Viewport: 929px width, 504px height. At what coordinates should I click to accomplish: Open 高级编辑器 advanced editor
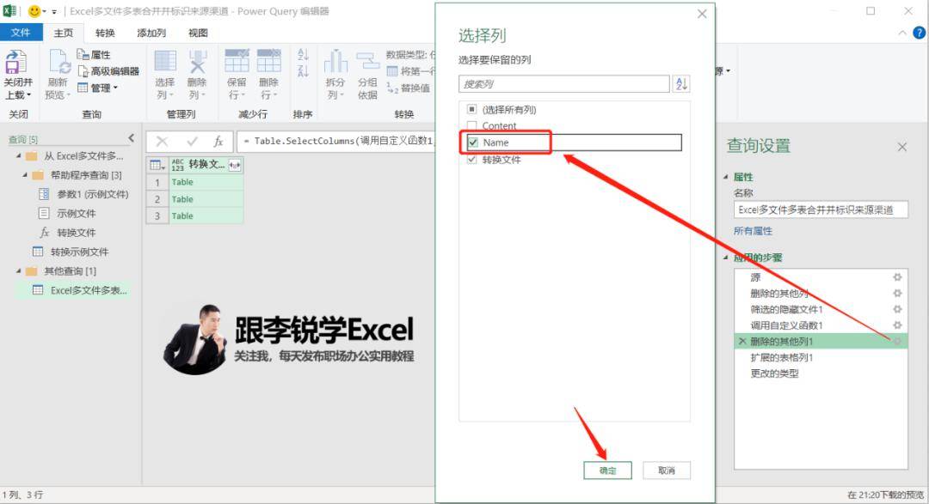point(108,71)
